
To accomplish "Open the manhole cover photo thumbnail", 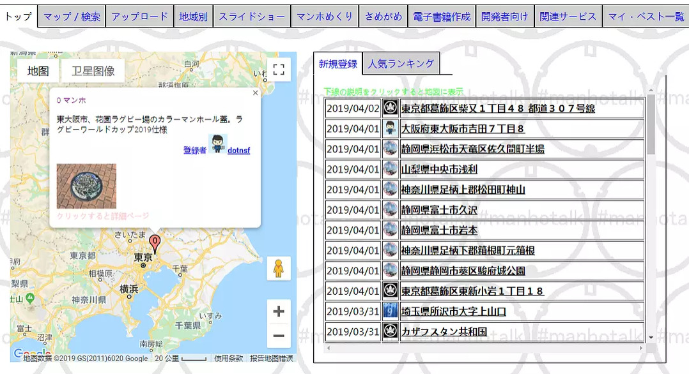I will (86, 186).
